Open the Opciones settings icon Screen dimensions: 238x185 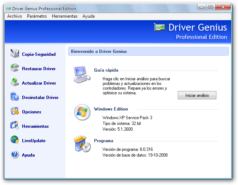[15, 112]
